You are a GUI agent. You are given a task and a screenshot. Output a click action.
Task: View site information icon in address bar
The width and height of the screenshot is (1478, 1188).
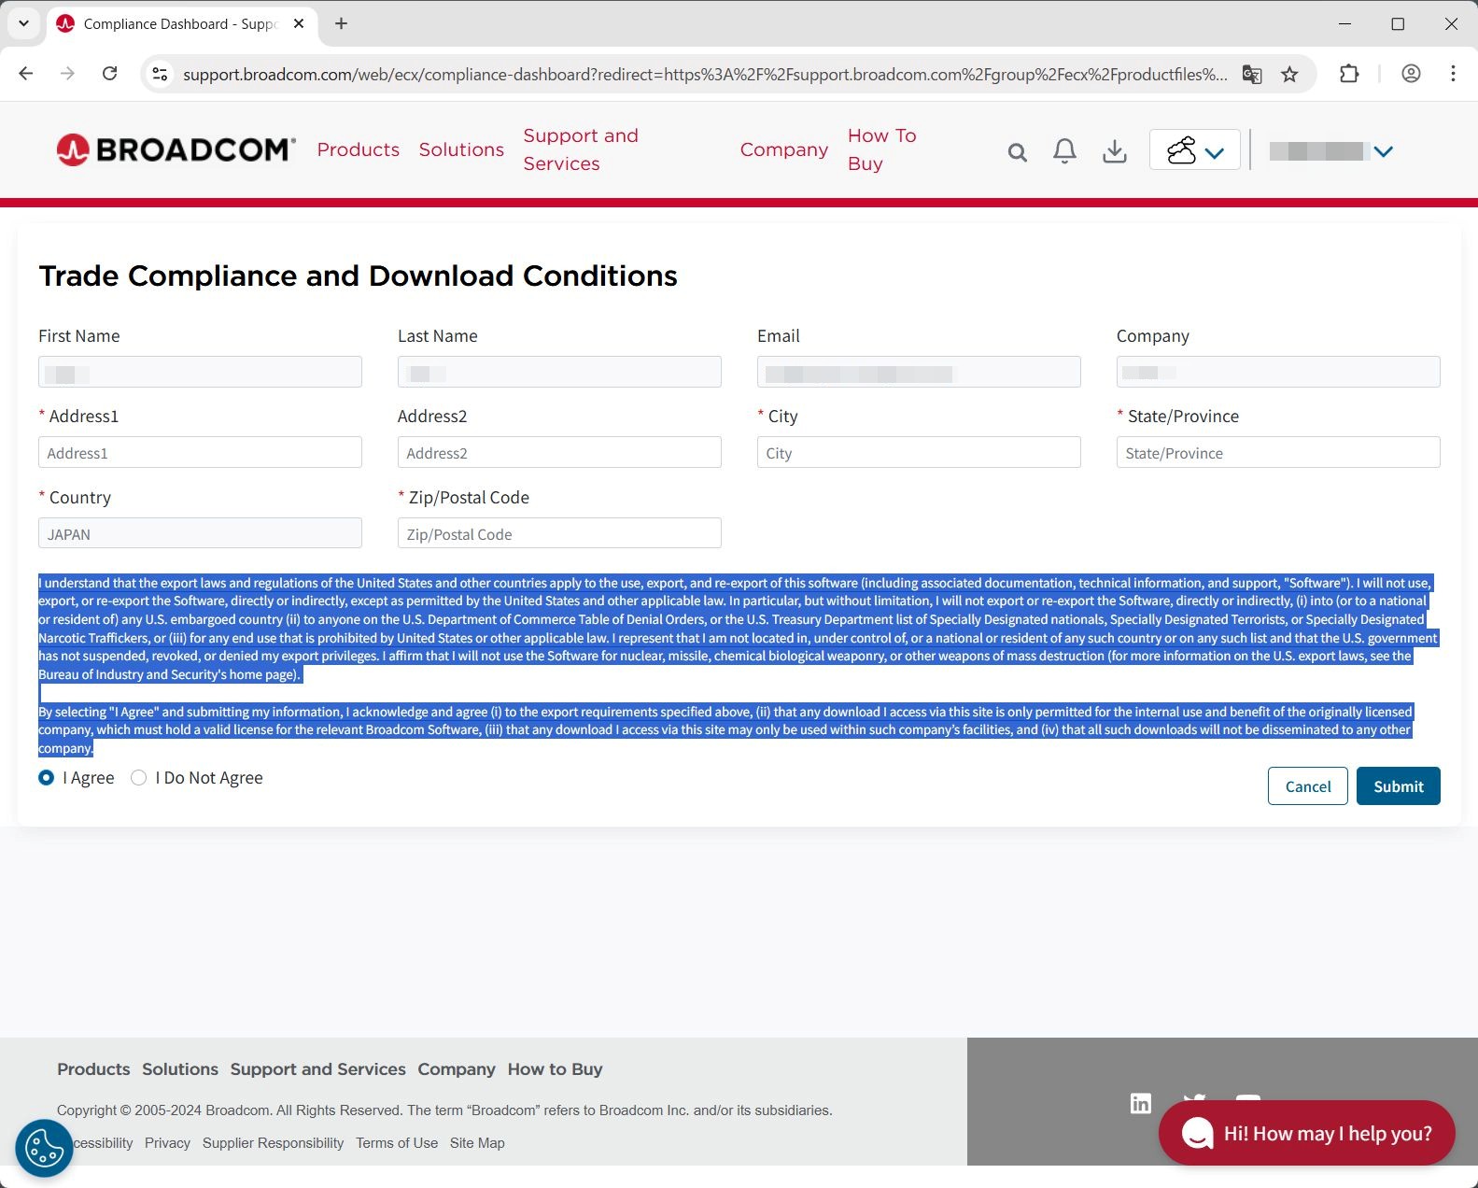[x=161, y=74]
